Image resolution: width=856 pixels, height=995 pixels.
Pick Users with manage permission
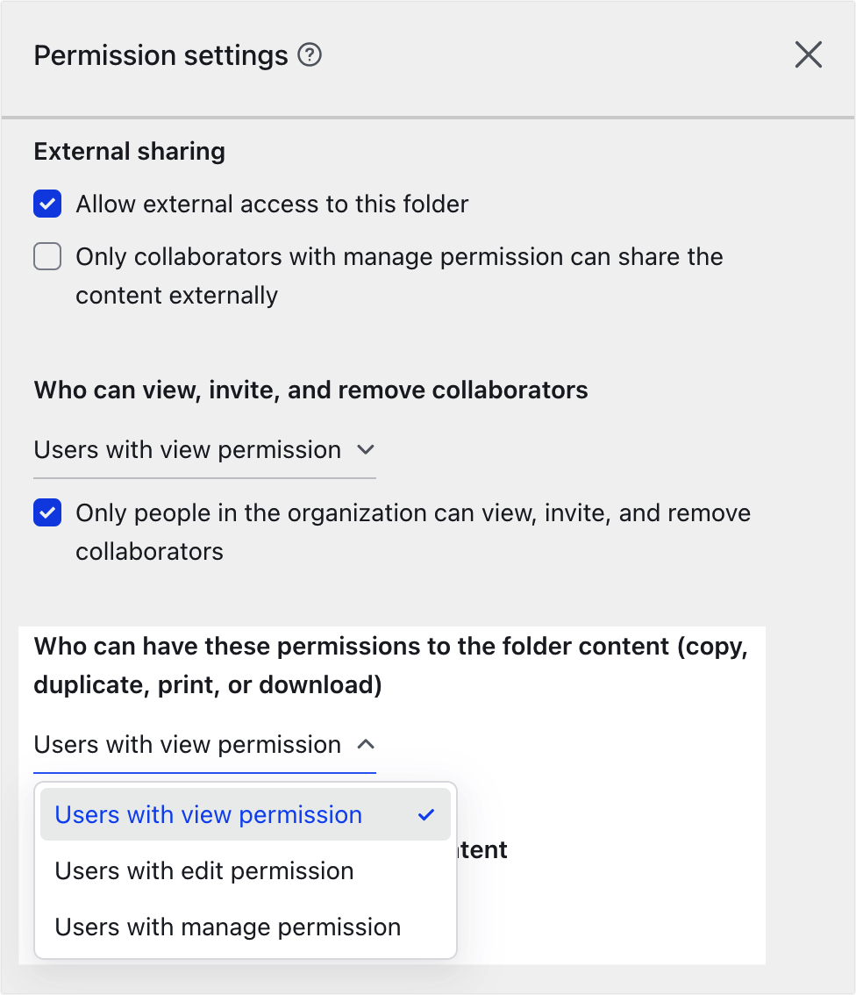(x=228, y=927)
